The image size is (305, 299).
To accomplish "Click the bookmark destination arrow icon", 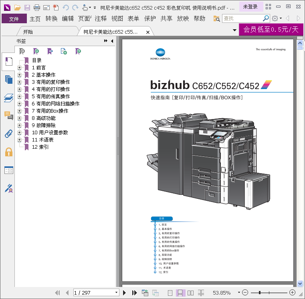I will (50, 51).
